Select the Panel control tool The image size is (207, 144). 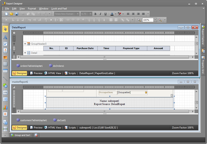pos(5,64)
